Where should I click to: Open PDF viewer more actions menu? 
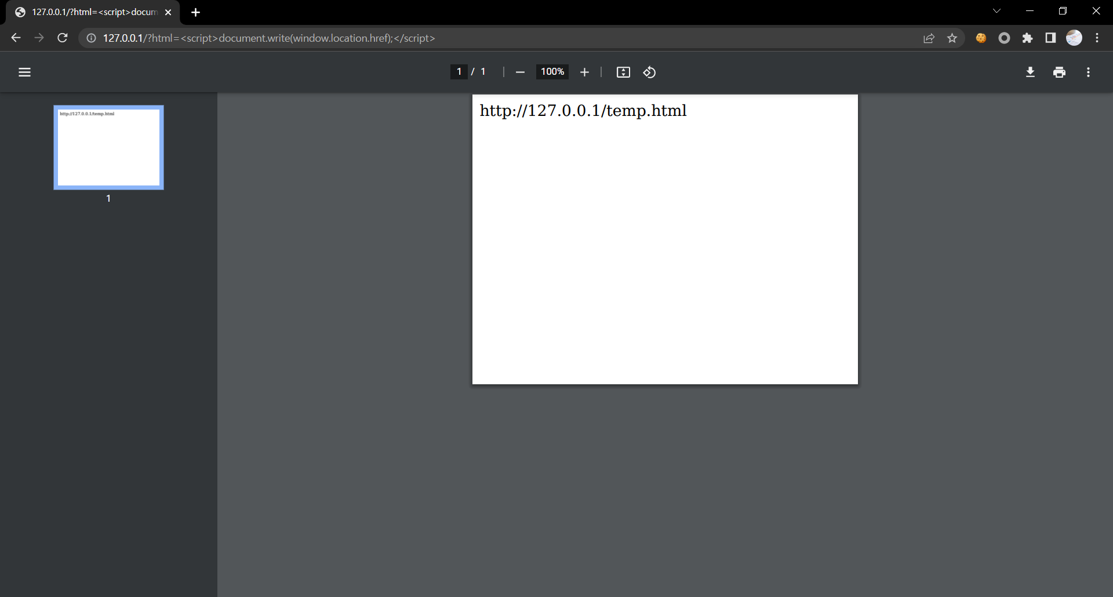[1088, 72]
